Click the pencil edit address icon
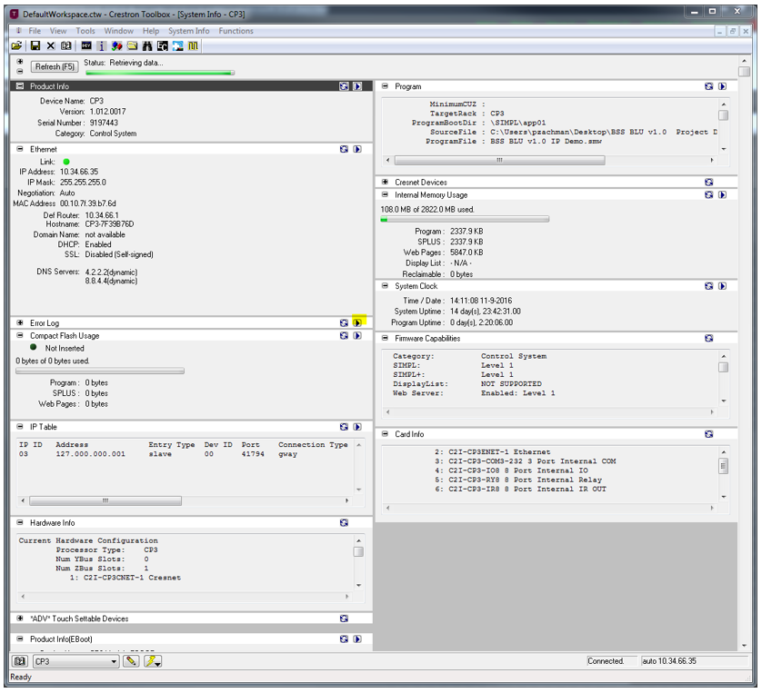Viewport: 762px width, 693px height. 131,661
